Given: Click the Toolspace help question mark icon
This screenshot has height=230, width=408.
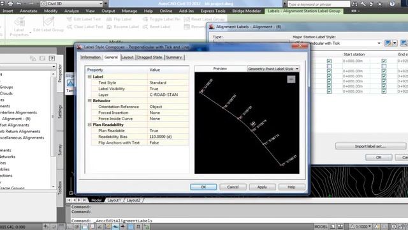Looking at the screenshot, I should pyautogui.click(x=52, y=58).
